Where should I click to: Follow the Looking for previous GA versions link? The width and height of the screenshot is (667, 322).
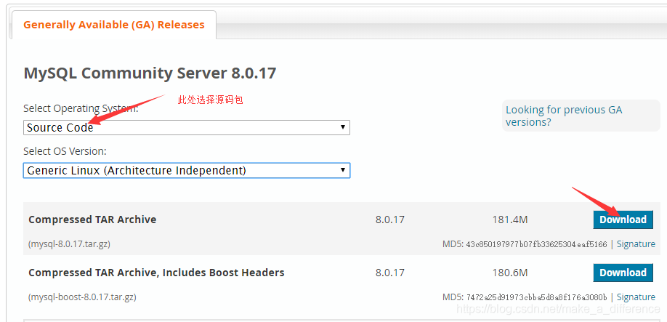point(564,116)
